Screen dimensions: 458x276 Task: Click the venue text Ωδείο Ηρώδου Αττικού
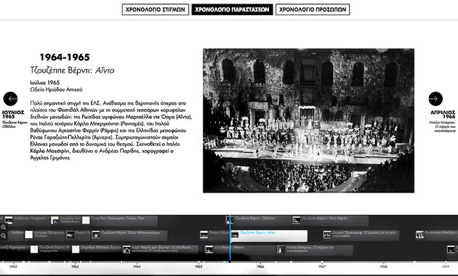point(56,89)
